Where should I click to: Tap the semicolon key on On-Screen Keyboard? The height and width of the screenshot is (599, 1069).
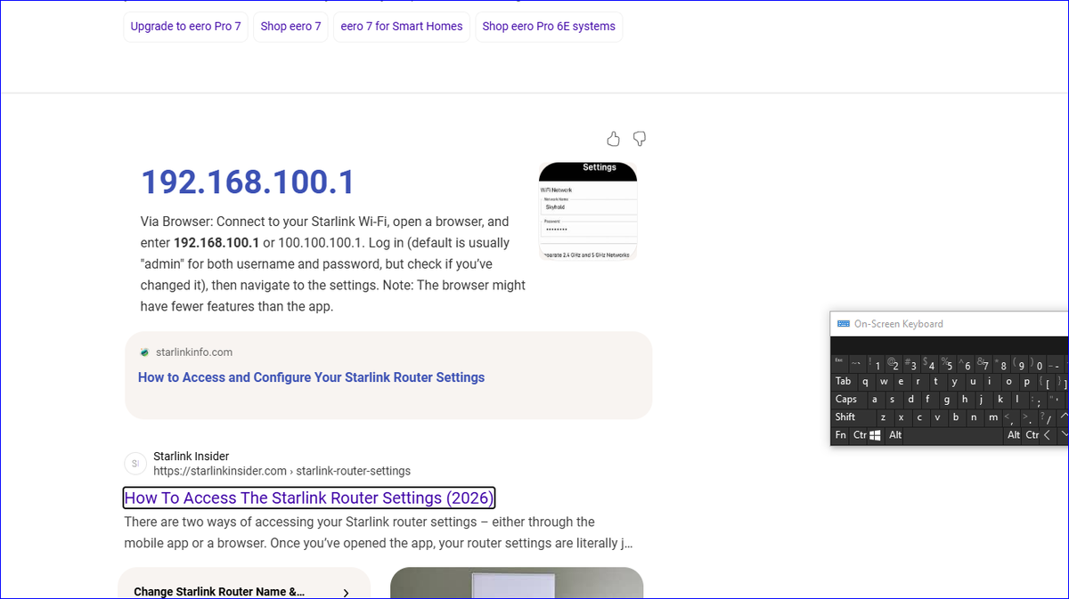(x=1036, y=400)
